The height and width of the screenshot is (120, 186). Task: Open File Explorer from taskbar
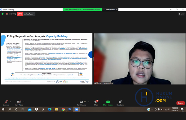tap(56, 110)
